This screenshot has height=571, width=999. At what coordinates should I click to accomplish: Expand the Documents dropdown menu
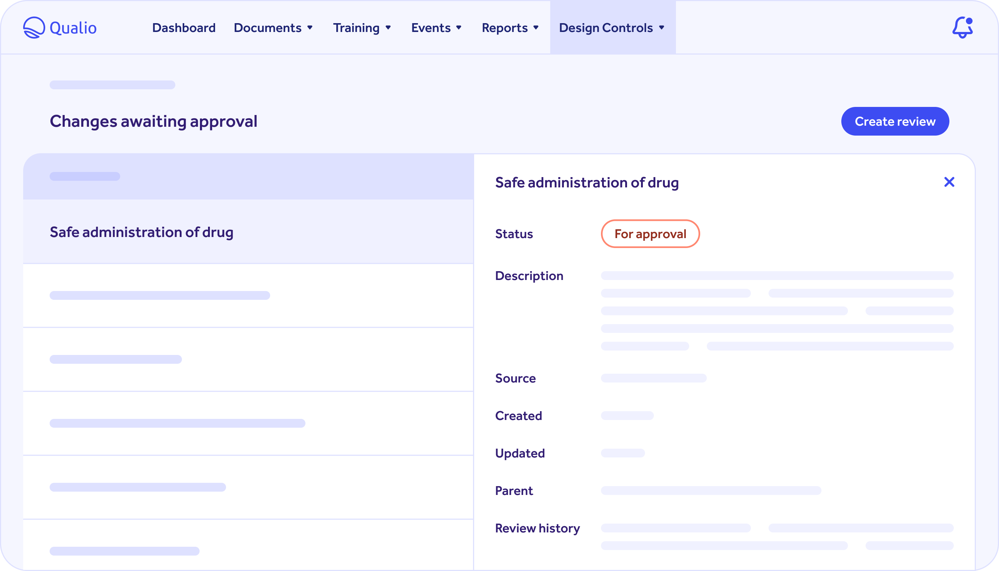tap(273, 28)
